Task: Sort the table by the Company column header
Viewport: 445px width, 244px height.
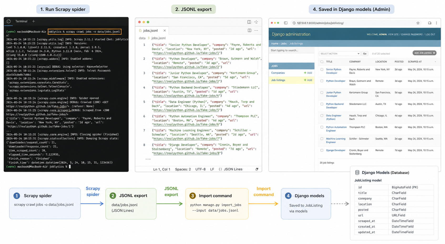Action: tap(355, 62)
